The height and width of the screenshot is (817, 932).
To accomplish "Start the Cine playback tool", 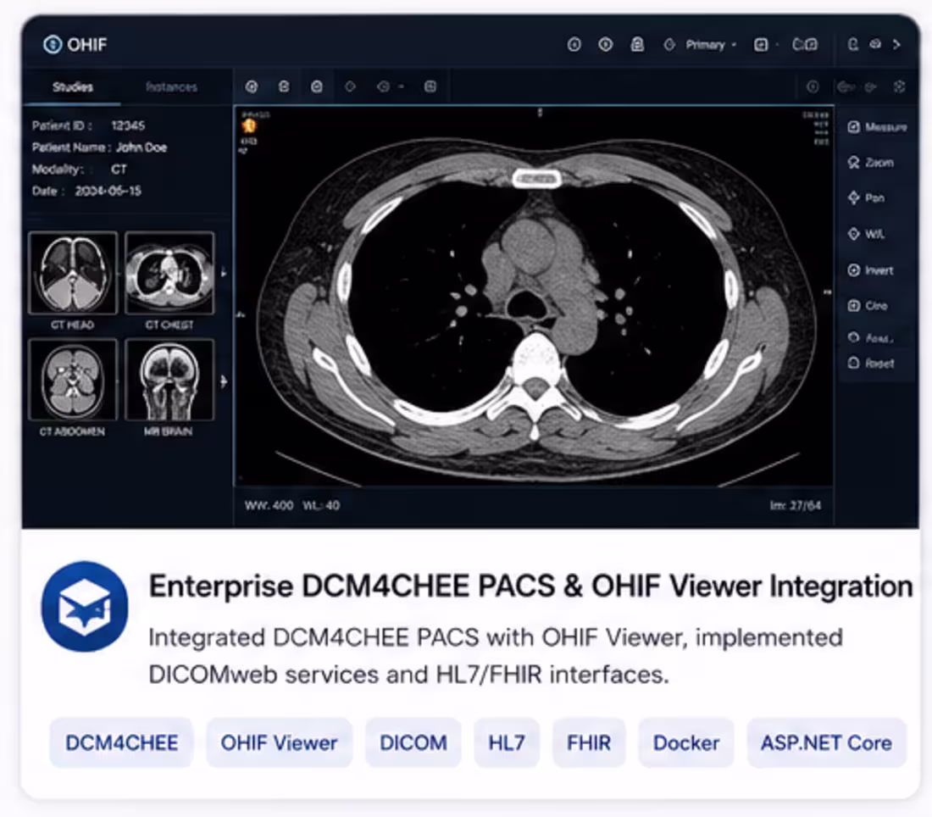I will coord(868,306).
